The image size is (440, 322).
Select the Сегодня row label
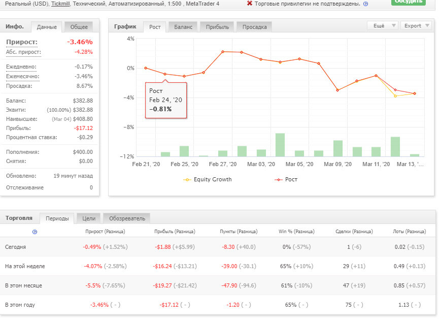pyautogui.click(x=15, y=247)
